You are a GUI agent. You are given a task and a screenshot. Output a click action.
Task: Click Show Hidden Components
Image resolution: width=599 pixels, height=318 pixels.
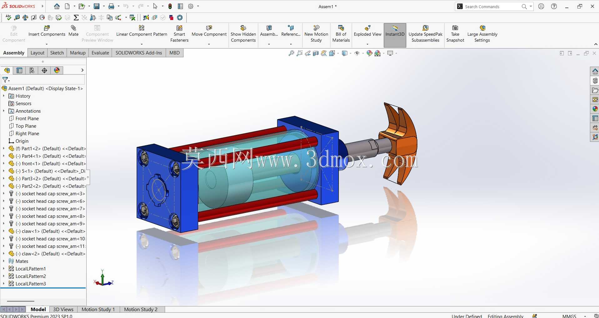243,34
